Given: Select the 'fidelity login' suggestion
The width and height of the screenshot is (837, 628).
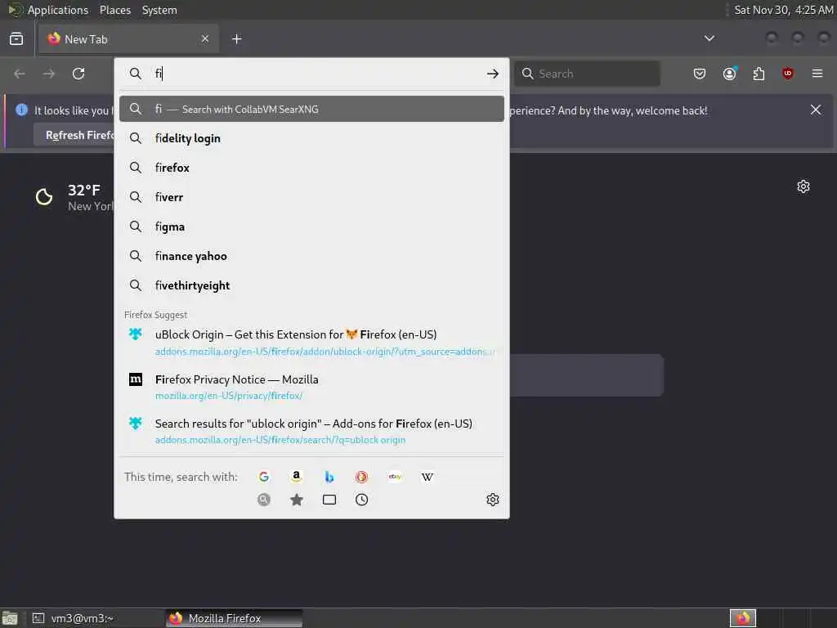Looking at the screenshot, I should tap(311, 138).
